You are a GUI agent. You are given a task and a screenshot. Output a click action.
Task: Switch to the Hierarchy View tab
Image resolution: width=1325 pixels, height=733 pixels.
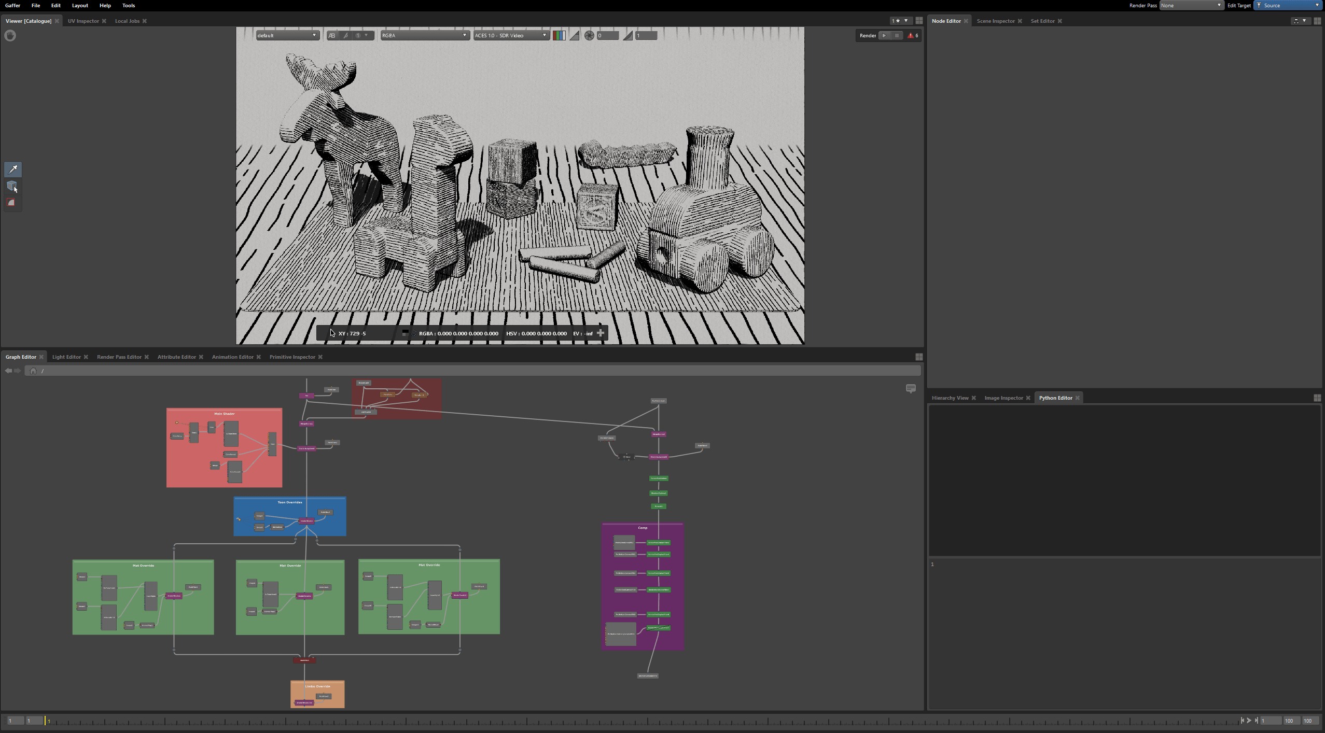coord(950,398)
